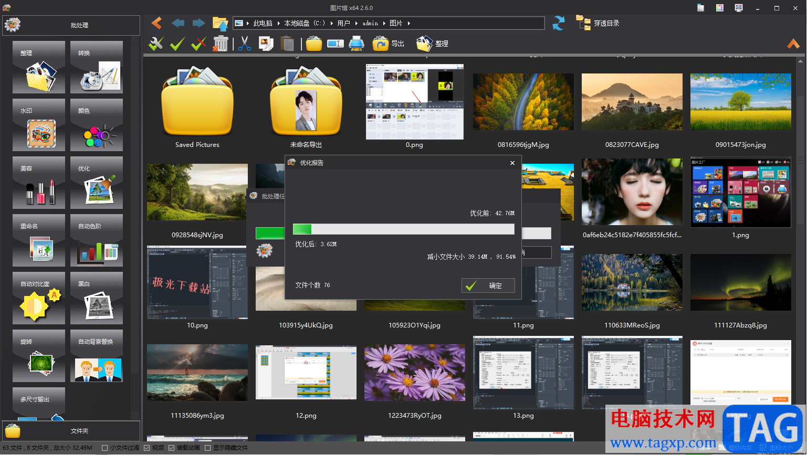Select the 0823077CAVE.jpg thumbnail

632,102
